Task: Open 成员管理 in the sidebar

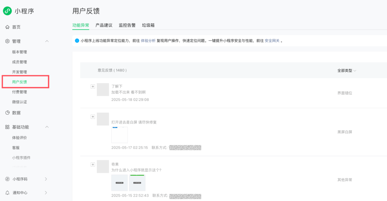Action: (19, 62)
